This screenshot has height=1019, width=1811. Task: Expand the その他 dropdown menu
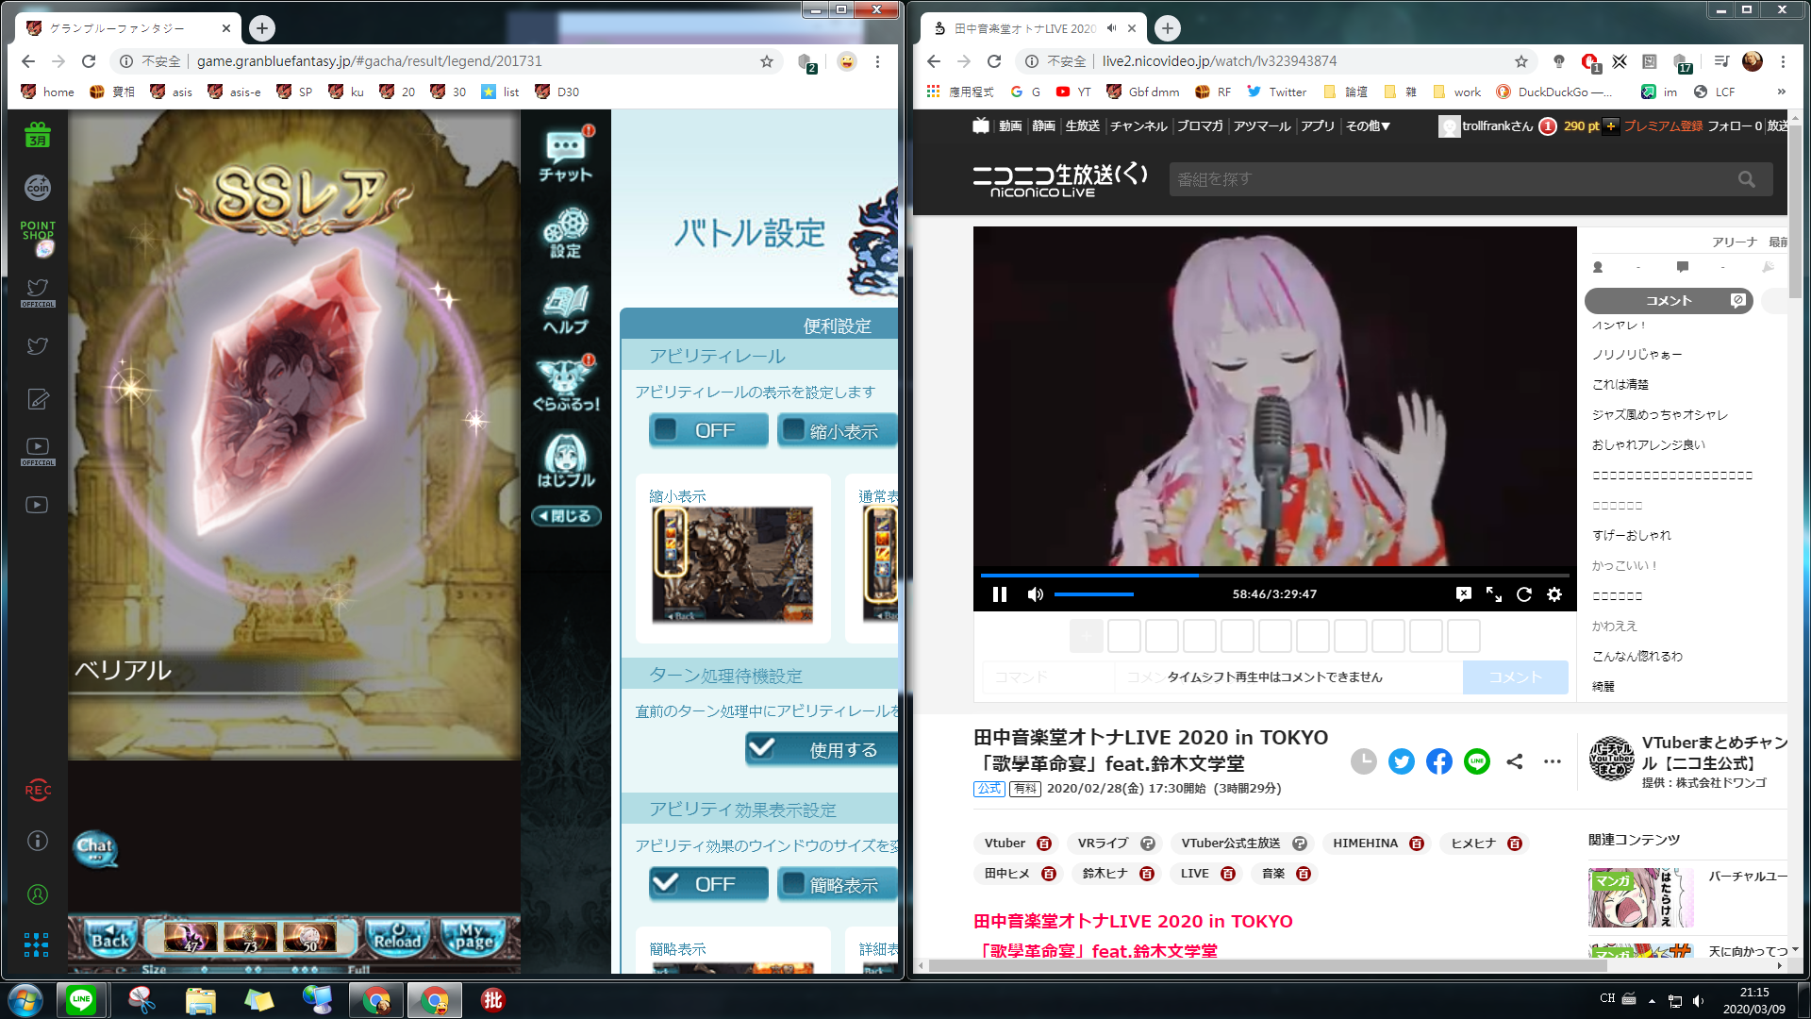(x=1368, y=125)
